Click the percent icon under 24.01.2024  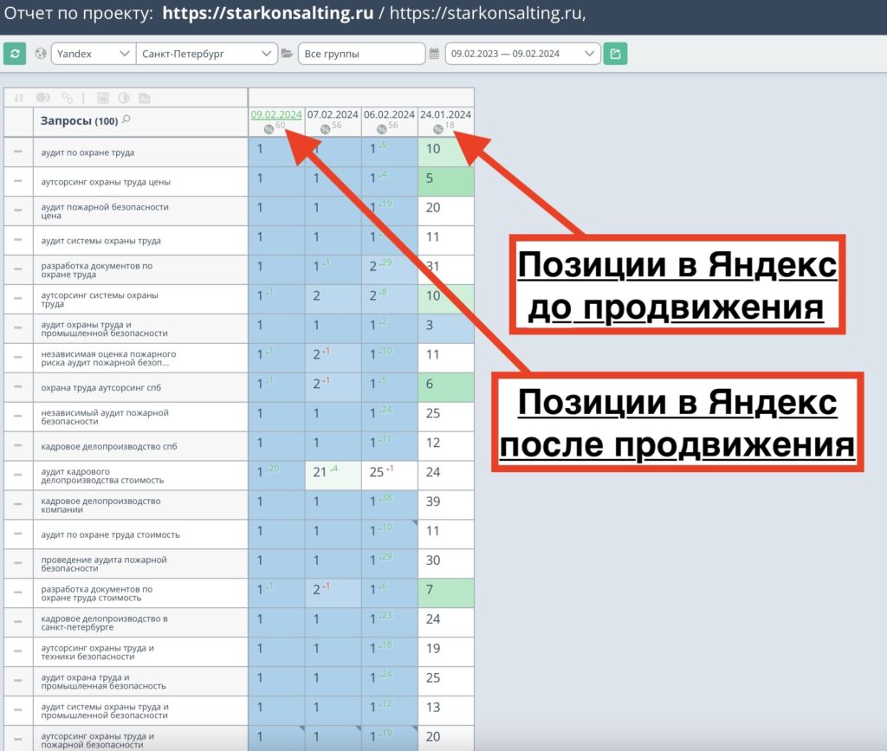438,130
